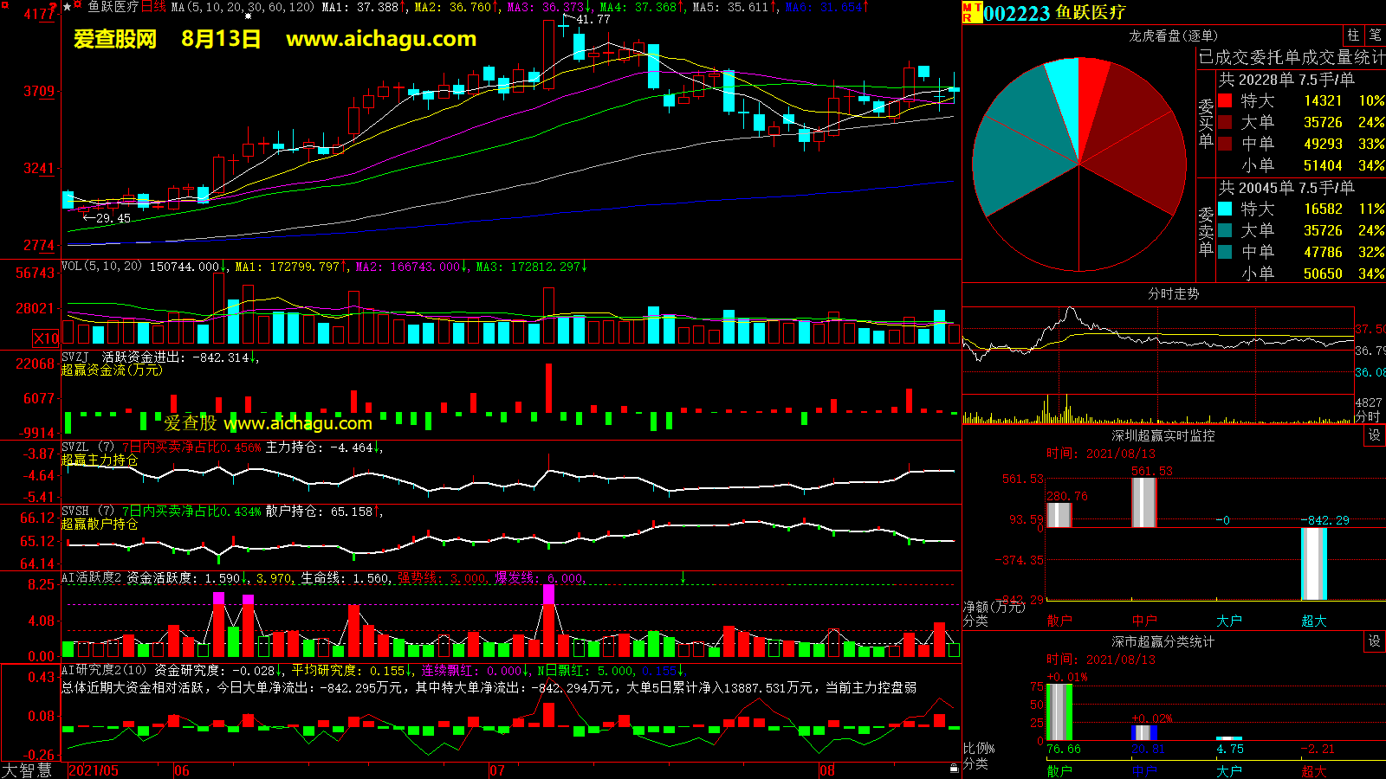Click stock code 002223 in the header
This screenshot has width=1386, height=779.
pos(1017,13)
